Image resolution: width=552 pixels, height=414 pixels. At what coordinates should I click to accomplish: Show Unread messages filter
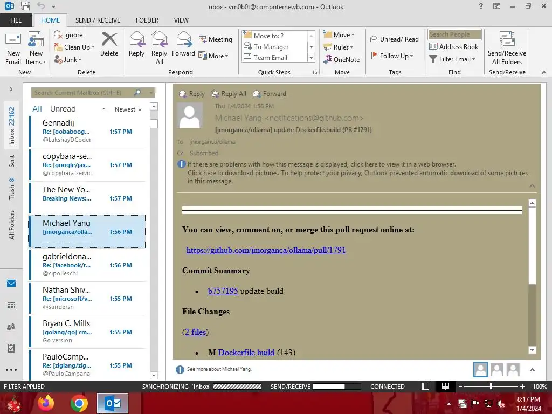pyautogui.click(x=63, y=109)
